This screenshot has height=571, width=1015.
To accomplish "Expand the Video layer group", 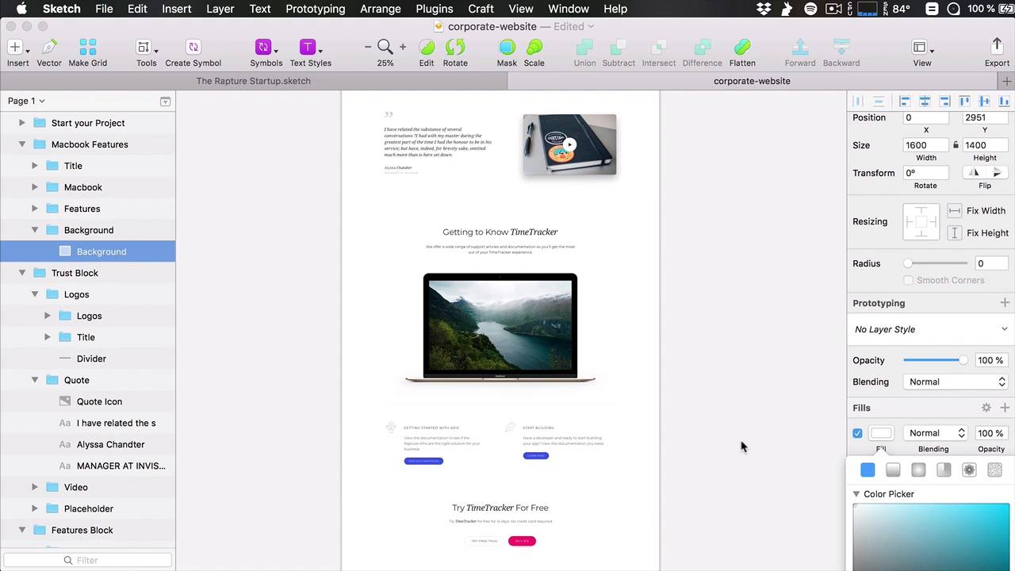I will tap(35, 487).
